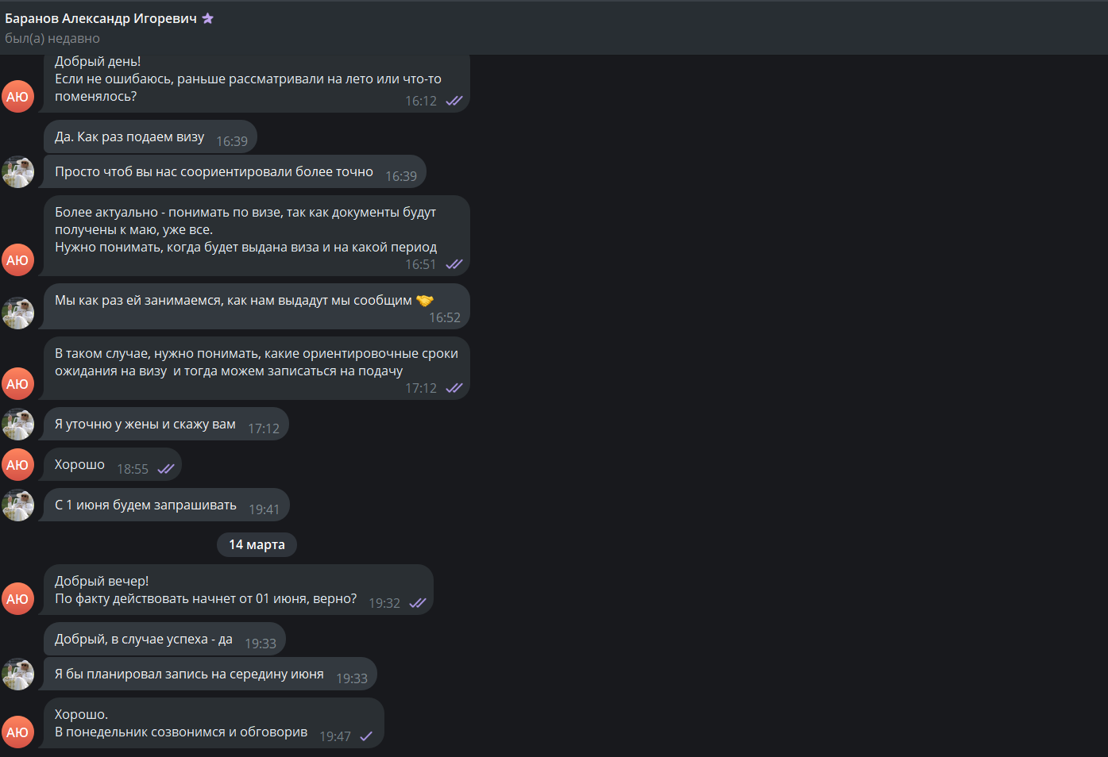Click the photo avatar beside 'С 1 июня будем запрашивать'
The width and height of the screenshot is (1108, 757).
tap(17, 505)
